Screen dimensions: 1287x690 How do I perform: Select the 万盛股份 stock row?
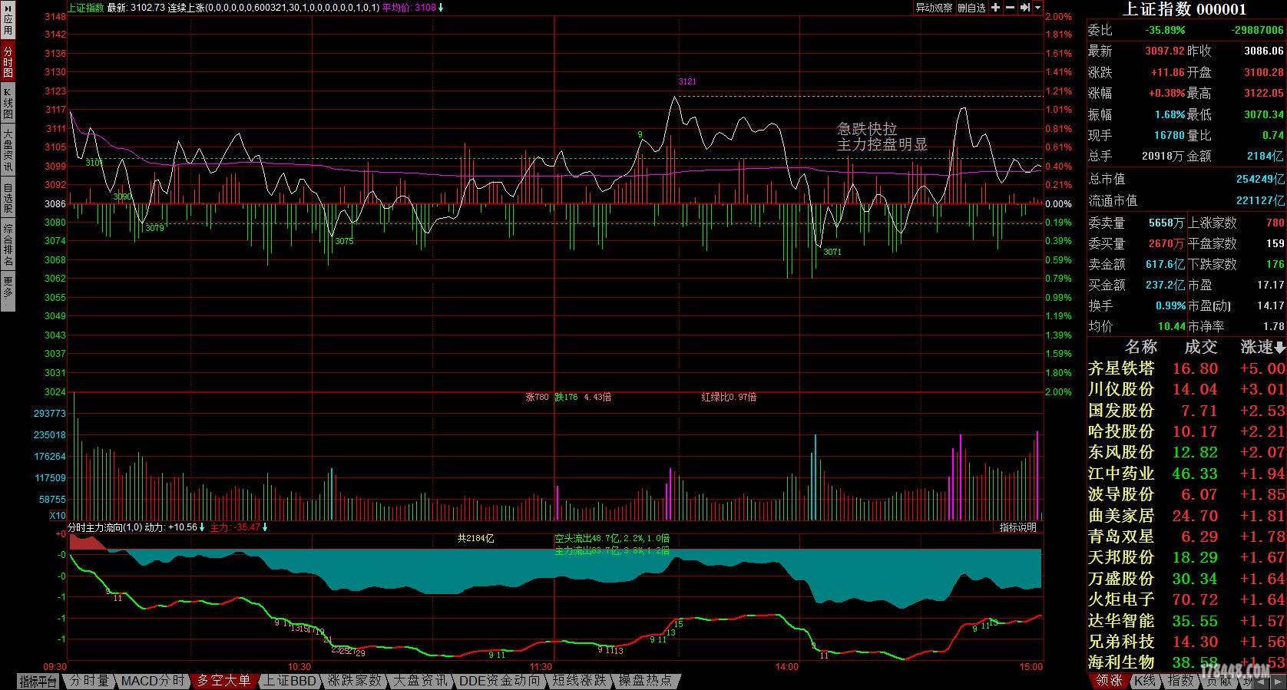[1186, 579]
